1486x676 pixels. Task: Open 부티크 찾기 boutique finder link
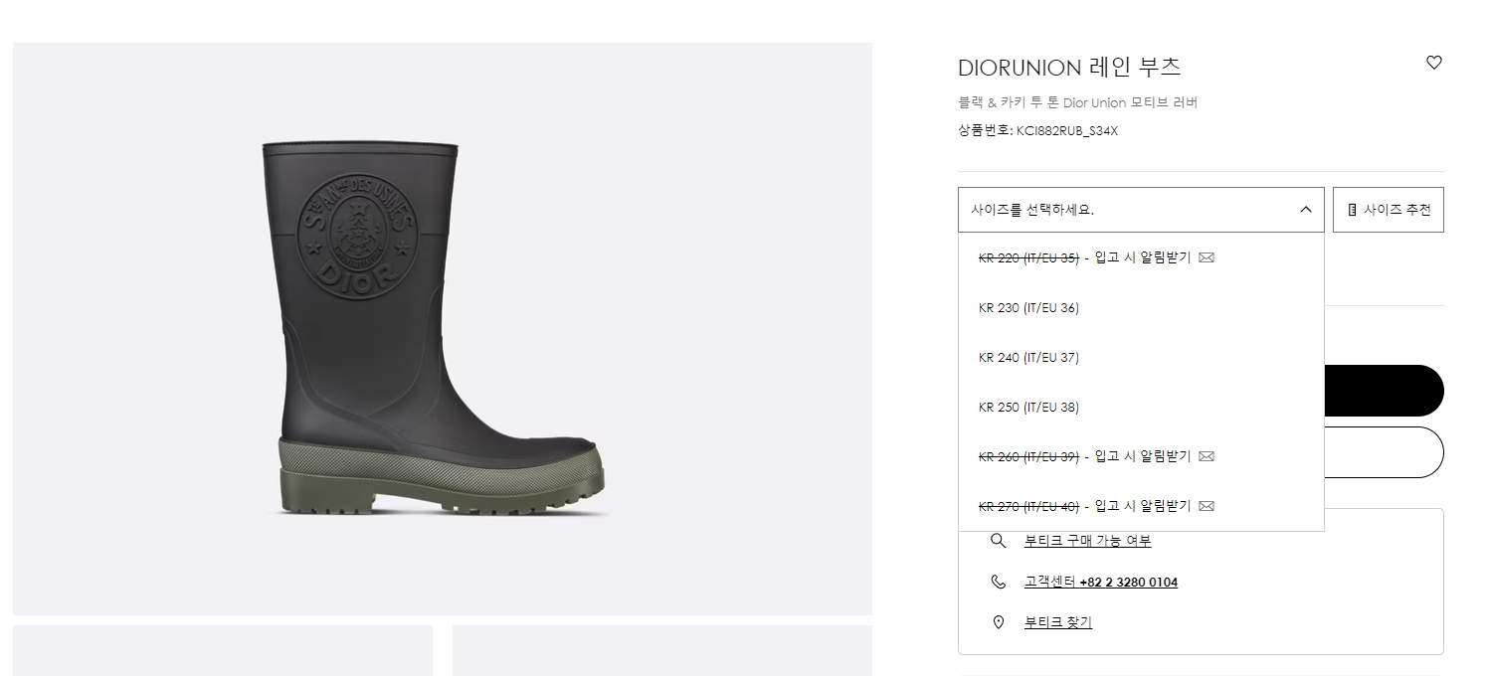(x=1058, y=622)
